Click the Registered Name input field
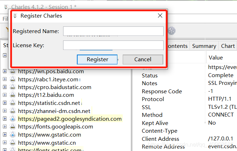The height and width of the screenshot is (151, 237). (113, 31)
